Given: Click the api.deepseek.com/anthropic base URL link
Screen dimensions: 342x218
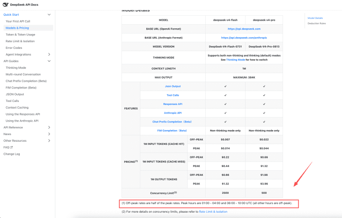Looking at the screenshot, I should (x=244, y=38).
